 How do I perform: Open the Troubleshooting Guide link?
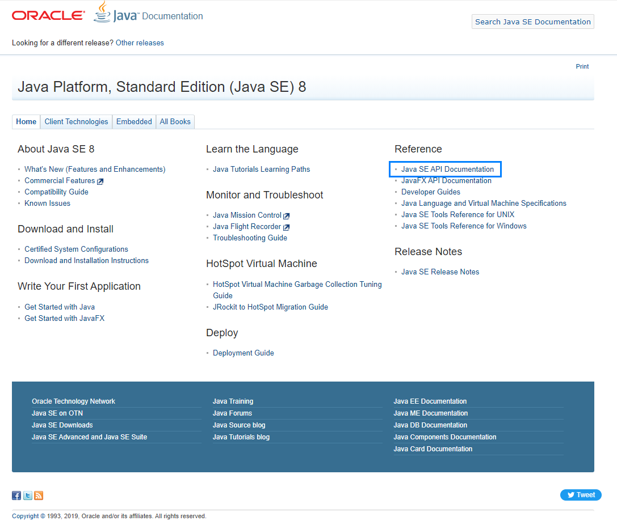[x=250, y=238]
